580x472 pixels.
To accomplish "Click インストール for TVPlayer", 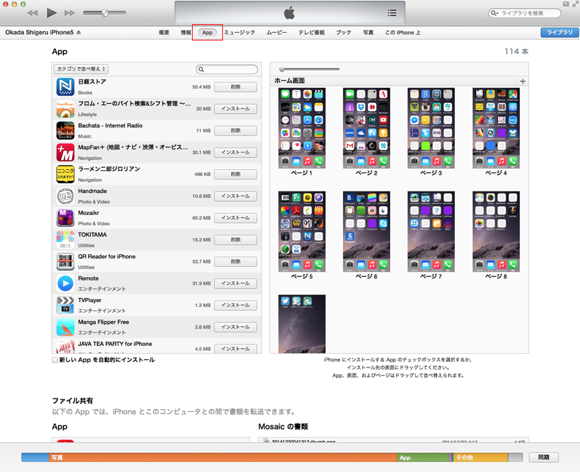I will (236, 305).
